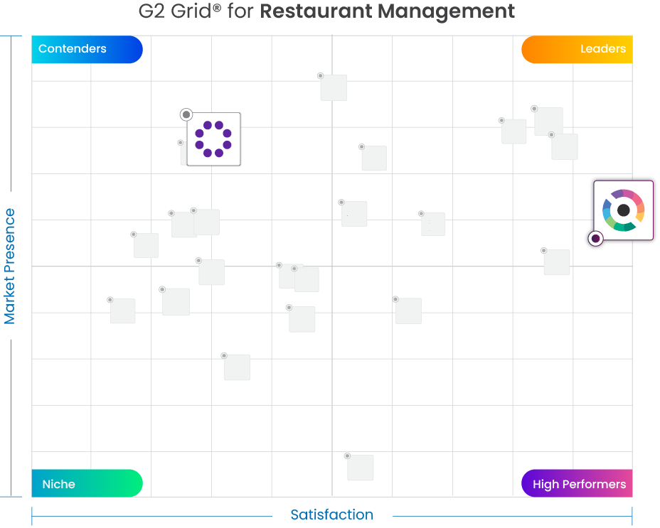660x528 pixels.
Task: Click the leftmost gray tile on the chart
Action: [x=123, y=311]
